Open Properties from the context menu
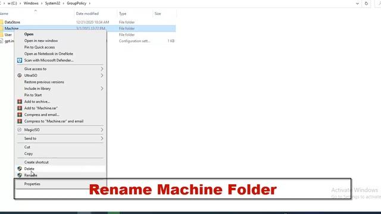Image resolution: width=381 pixels, height=214 pixels. tap(32, 184)
